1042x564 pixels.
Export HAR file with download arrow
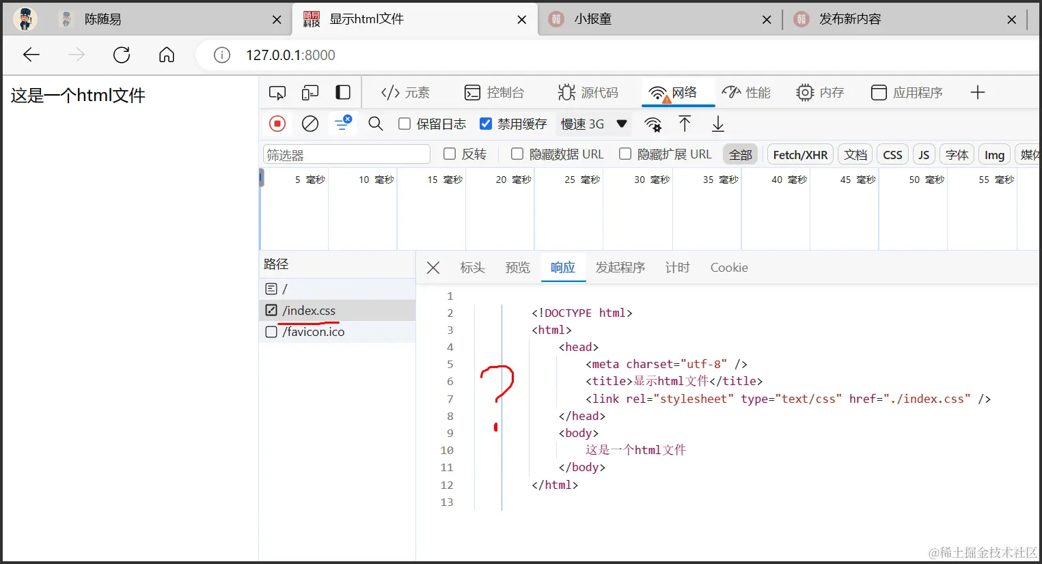click(718, 124)
